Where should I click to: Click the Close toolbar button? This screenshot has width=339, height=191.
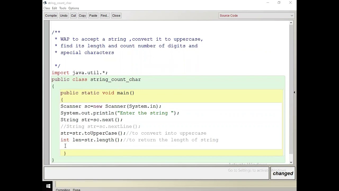(x=116, y=16)
